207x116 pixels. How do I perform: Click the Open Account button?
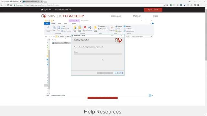coord(153,10)
